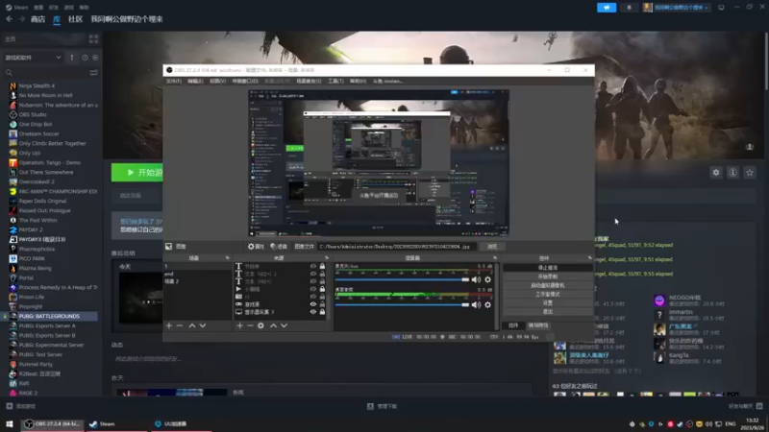Add a new source with plus icon
Image resolution: width=769 pixels, height=432 pixels.
[239, 325]
